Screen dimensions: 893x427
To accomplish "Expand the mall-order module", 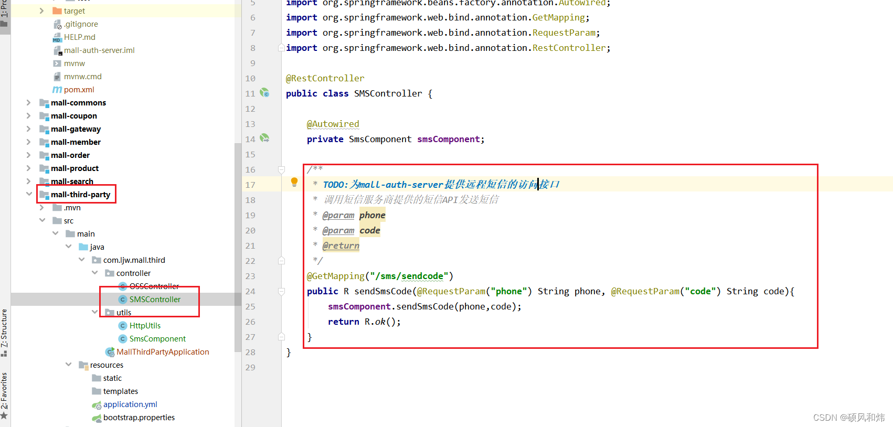I will 28,155.
